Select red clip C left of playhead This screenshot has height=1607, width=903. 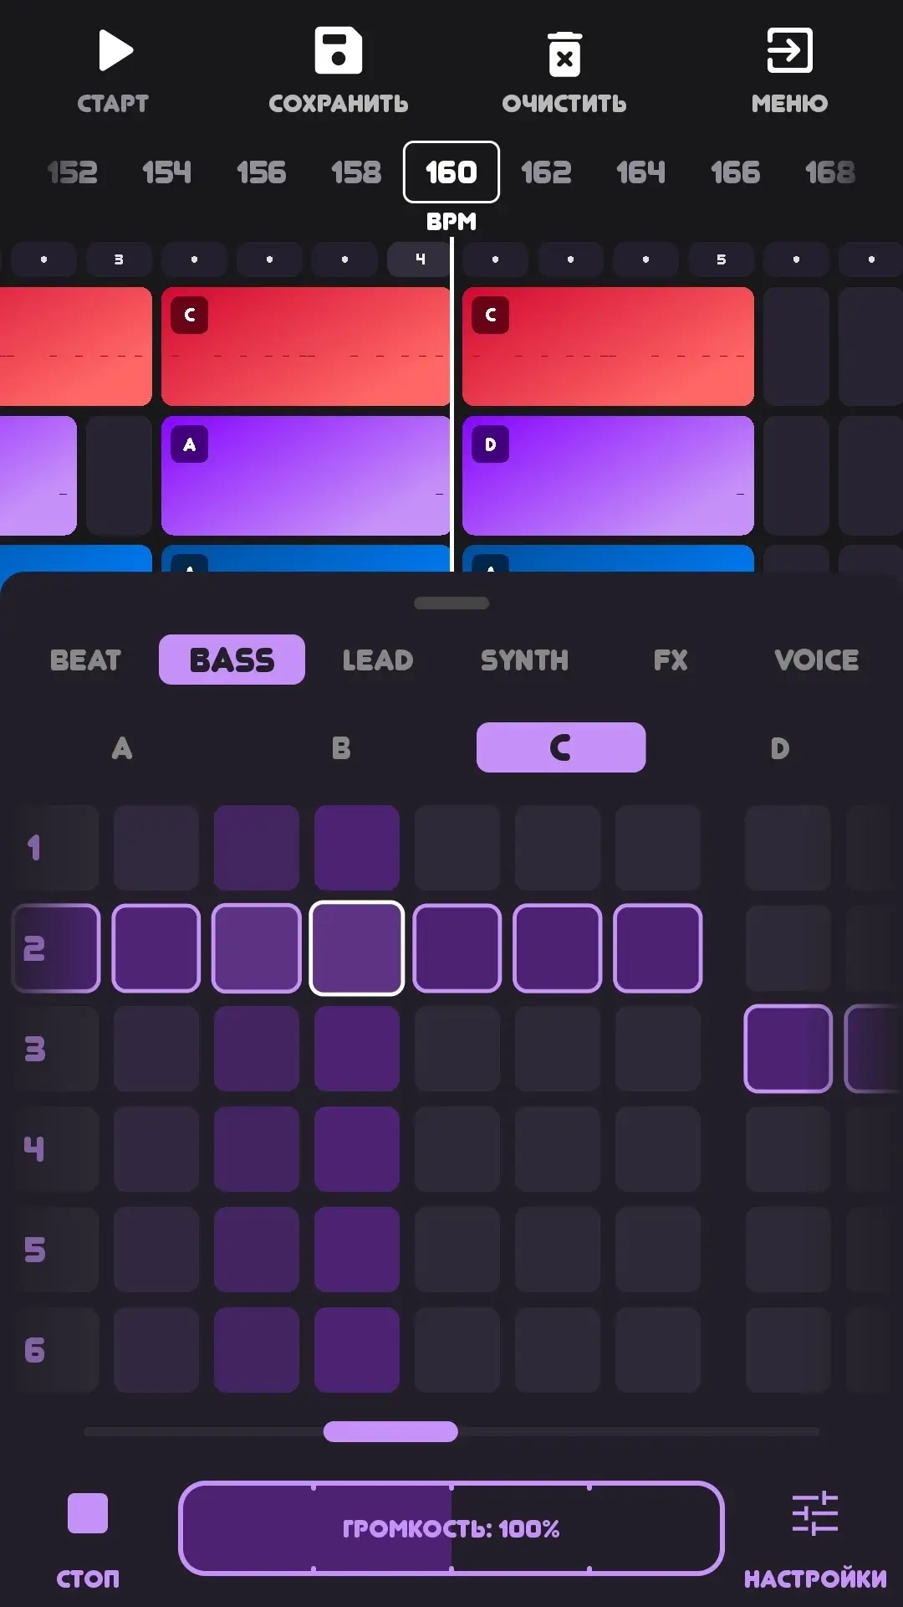click(x=305, y=347)
